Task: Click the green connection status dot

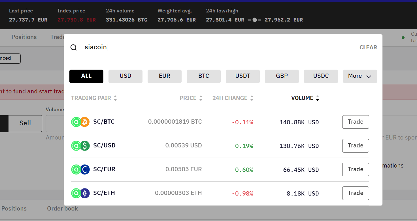Action: point(403,38)
